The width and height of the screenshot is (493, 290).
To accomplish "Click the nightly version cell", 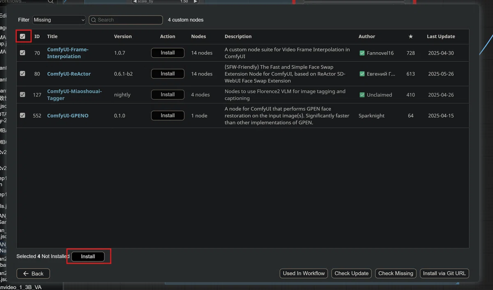I will coord(122,95).
